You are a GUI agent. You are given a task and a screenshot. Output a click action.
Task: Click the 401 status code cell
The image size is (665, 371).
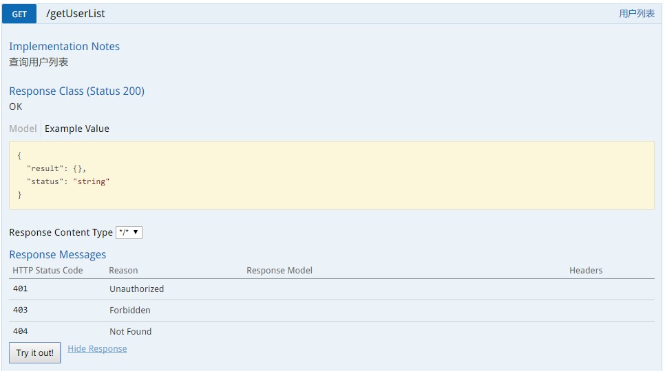point(21,289)
